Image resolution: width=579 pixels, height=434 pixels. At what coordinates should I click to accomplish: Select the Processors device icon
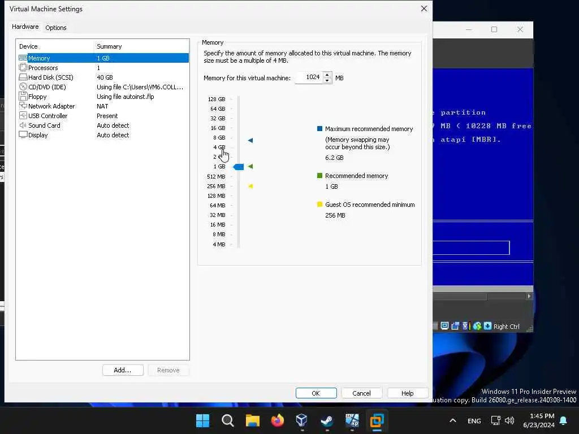click(x=23, y=68)
